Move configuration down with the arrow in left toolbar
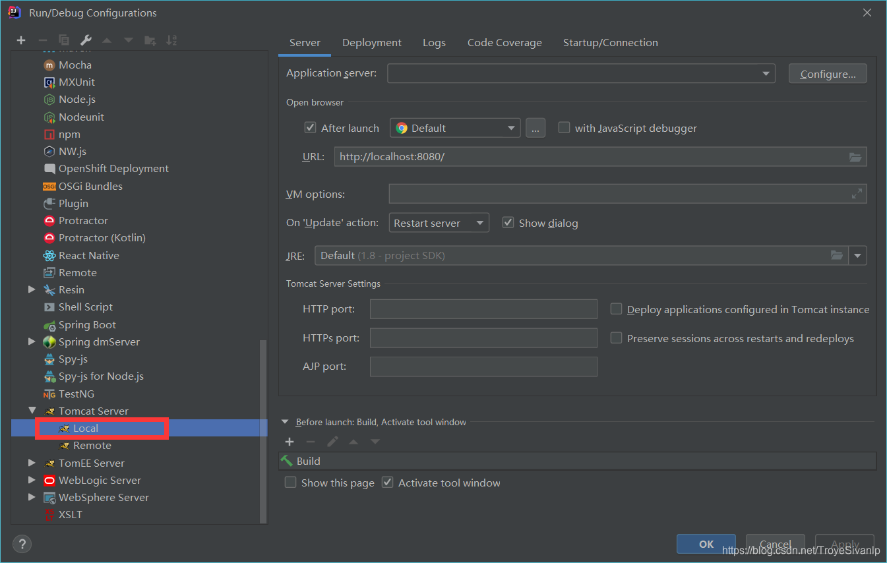Viewport: 887px width, 563px height. [129, 40]
